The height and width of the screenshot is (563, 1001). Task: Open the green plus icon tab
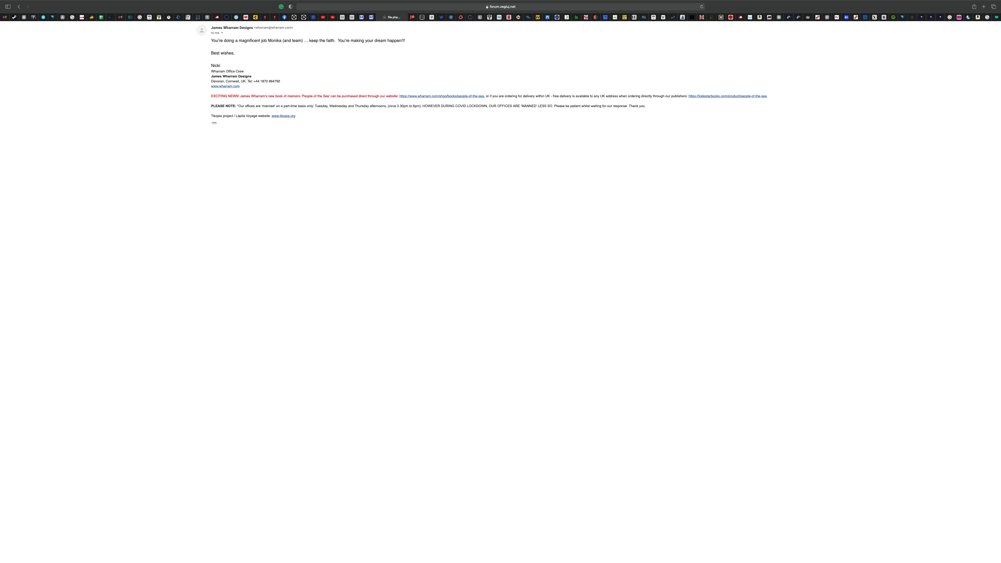click(x=101, y=17)
